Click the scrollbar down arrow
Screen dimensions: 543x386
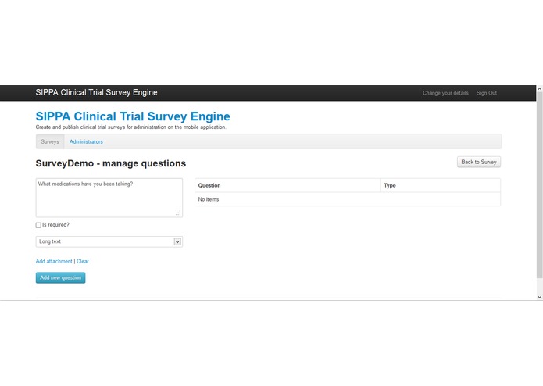click(540, 297)
